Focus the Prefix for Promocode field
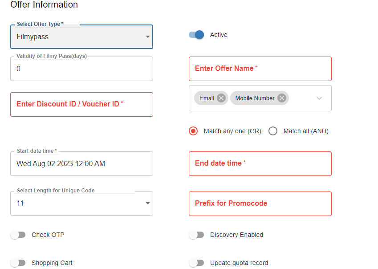The width and height of the screenshot is (378, 269). click(x=260, y=204)
